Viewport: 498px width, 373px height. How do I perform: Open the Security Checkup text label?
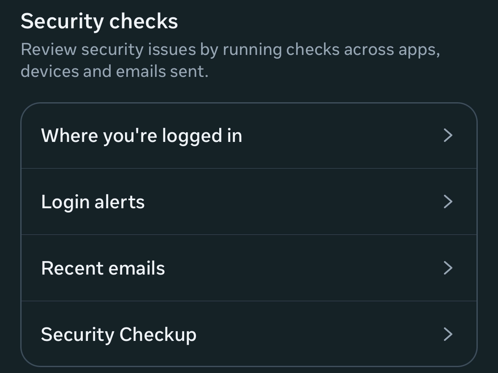tap(119, 335)
